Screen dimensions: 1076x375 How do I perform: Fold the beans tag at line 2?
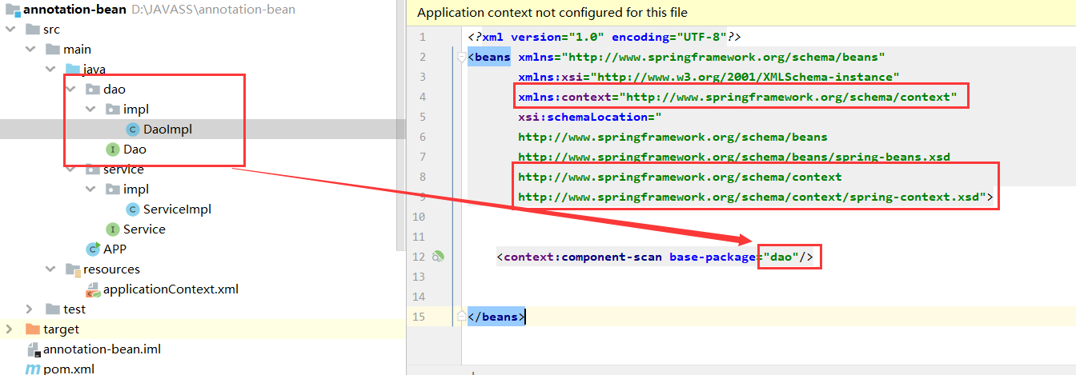click(x=461, y=58)
